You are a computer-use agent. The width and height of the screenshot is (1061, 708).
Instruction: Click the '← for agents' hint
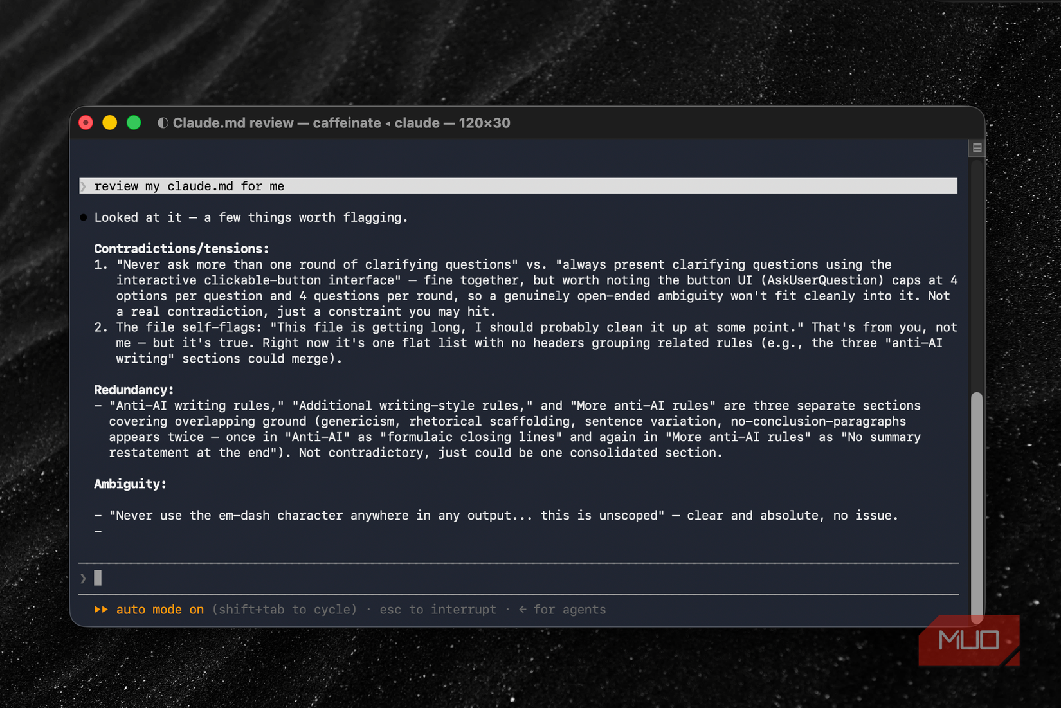[x=562, y=610]
